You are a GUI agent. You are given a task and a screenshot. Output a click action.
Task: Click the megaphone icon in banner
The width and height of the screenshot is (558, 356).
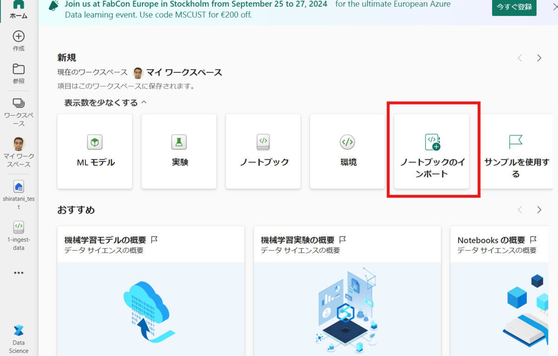coord(54,6)
